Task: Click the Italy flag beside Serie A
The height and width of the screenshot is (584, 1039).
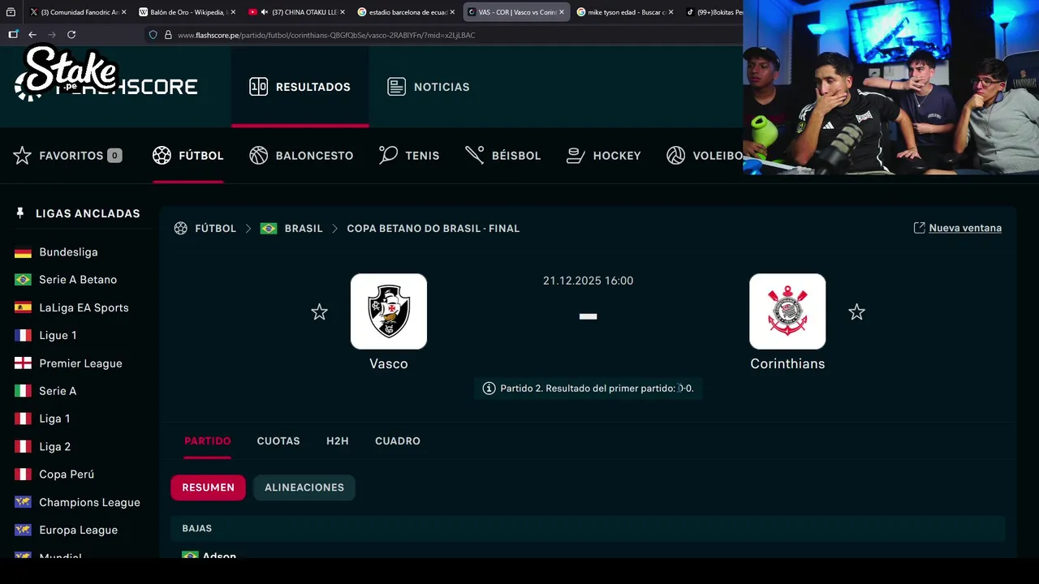Action: click(x=24, y=391)
